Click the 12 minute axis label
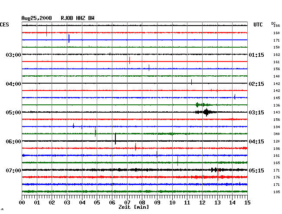The image size is (282, 214). coord(202,203)
